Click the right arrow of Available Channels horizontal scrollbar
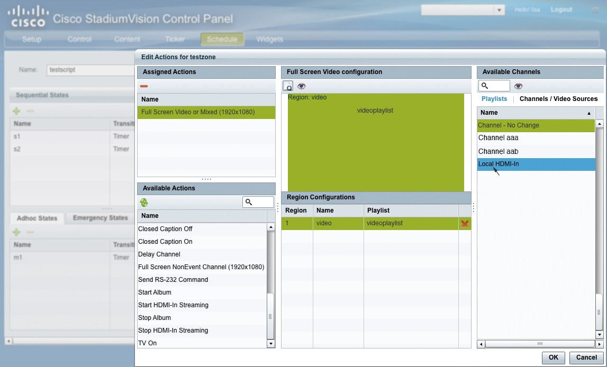The height and width of the screenshot is (367, 607). (x=599, y=344)
